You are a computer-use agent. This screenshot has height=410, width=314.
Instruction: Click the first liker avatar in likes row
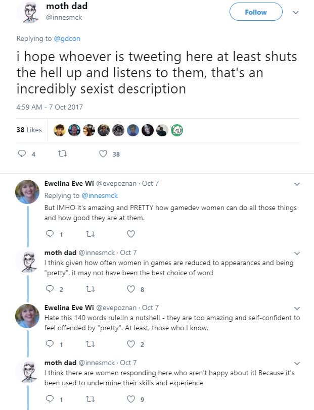click(x=59, y=130)
